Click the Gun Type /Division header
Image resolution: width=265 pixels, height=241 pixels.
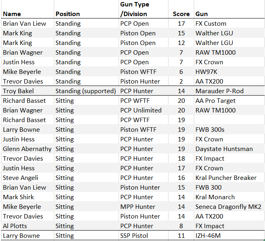(x=144, y=9)
